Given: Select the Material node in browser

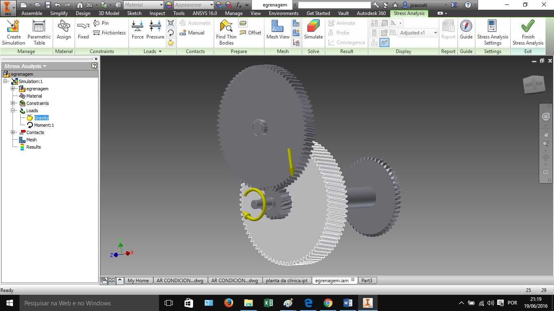Looking at the screenshot, I should pyautogui.click(x=34, y=96).
